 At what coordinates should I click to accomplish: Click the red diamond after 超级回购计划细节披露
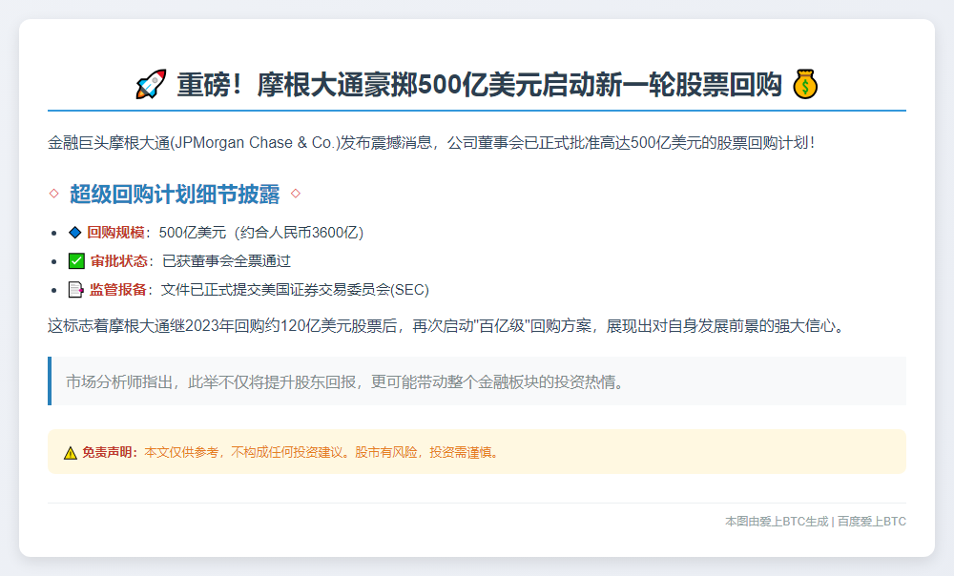[296, 194]
